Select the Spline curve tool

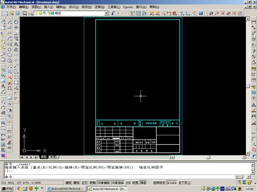point(10,33)
